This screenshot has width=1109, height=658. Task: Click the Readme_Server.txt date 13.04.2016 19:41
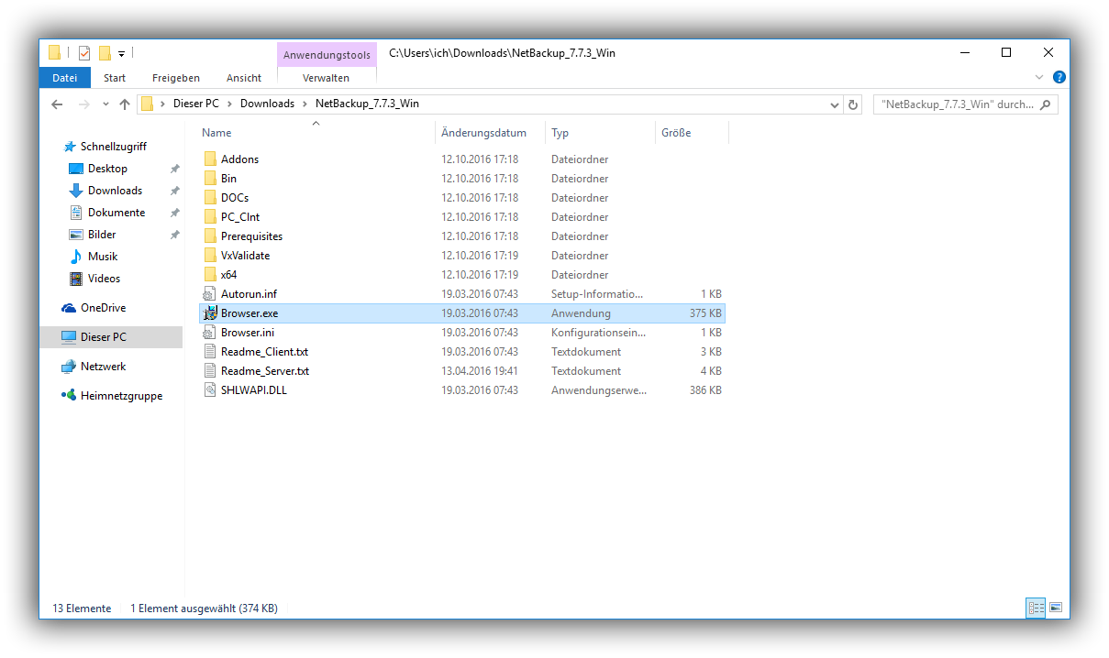point(480,371)
